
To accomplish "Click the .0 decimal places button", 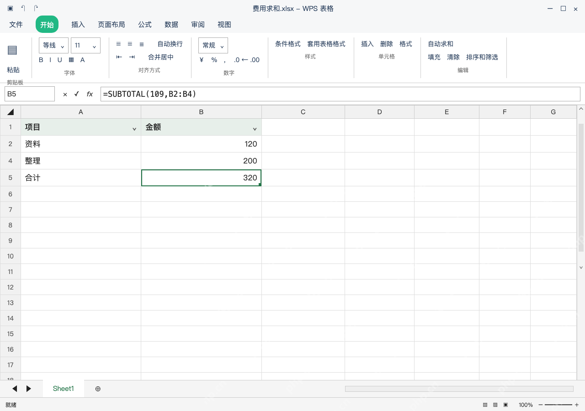I will [237, 60].
